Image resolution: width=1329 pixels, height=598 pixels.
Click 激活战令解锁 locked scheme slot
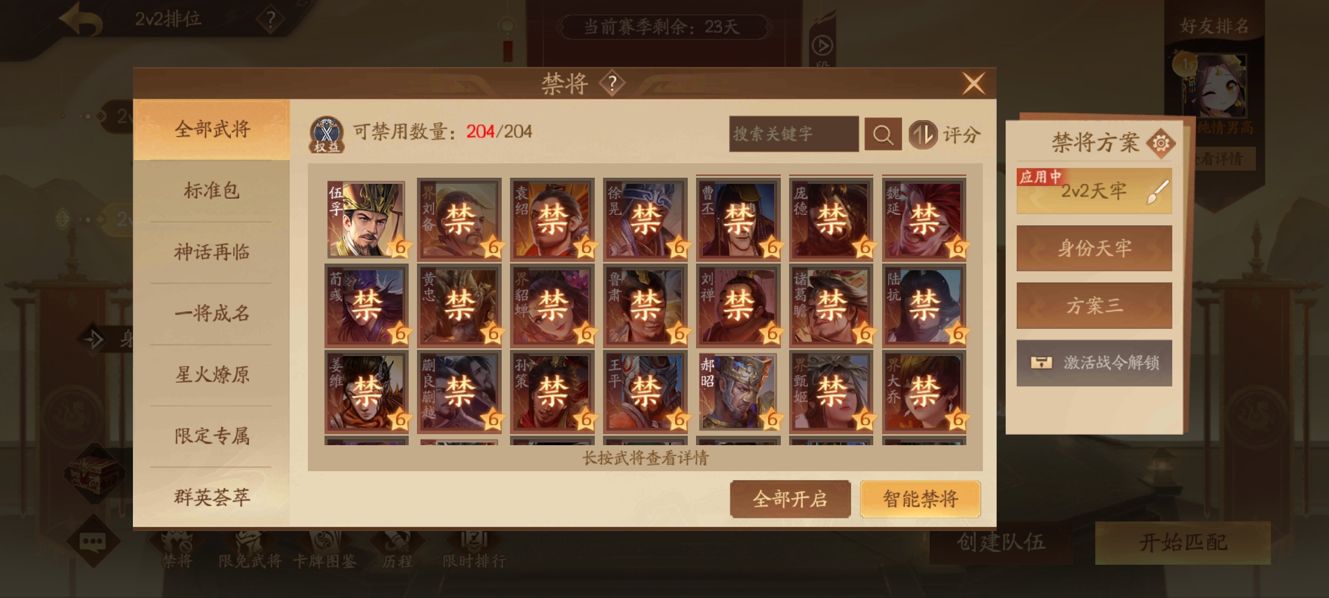[x=1094, y=363]
